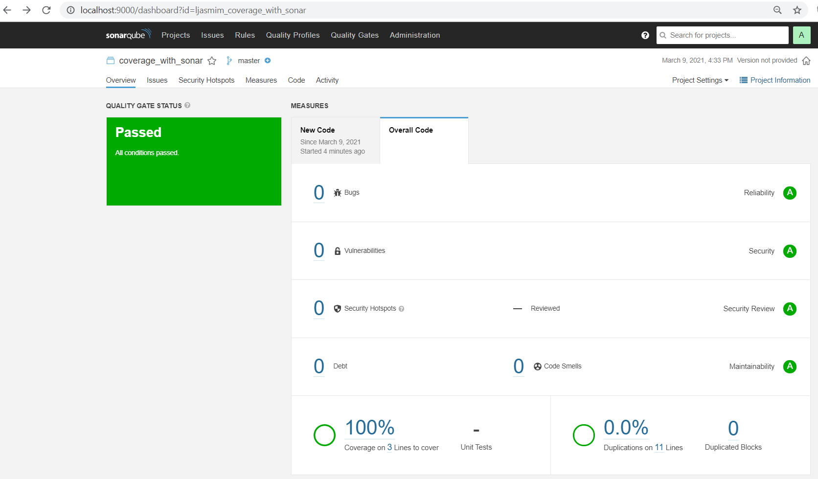The image size is (818, 479).
Task: Click the home icon near version info
Action: (x=806, y=61)
